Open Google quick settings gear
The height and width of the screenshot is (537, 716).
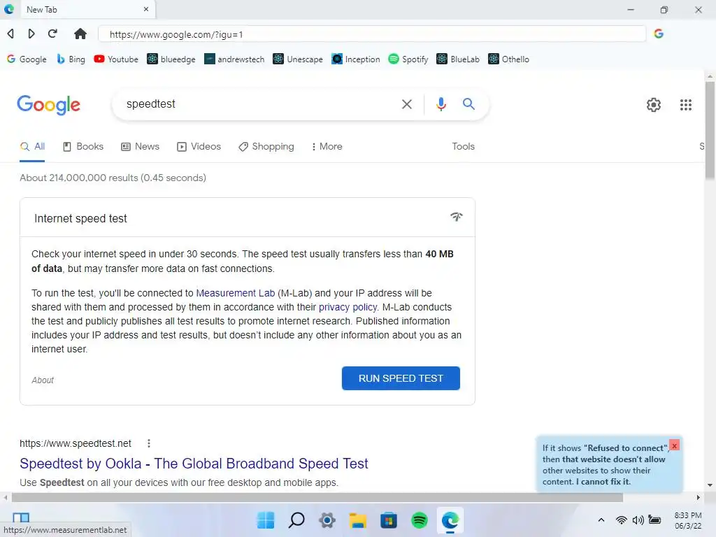pos(654,105)
